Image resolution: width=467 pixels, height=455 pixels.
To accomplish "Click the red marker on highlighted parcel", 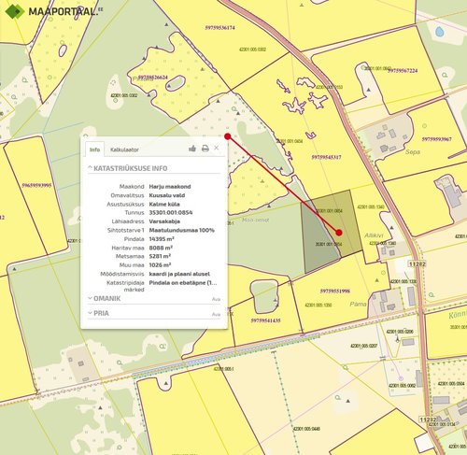I will coord(339,233).
